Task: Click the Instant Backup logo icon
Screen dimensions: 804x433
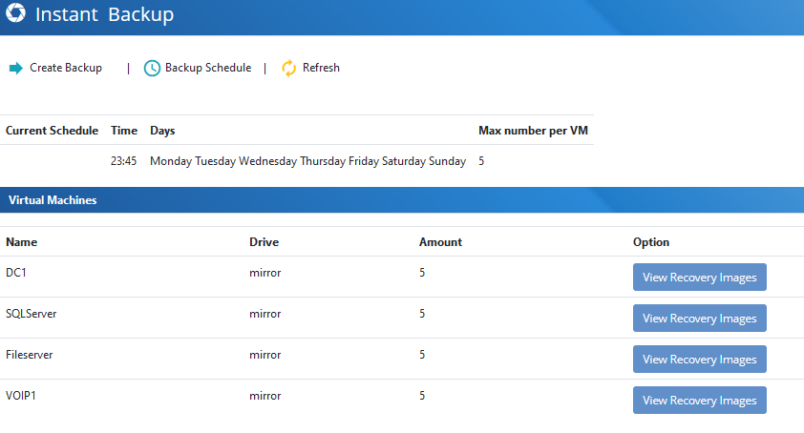Action: [x=15, y=15]
